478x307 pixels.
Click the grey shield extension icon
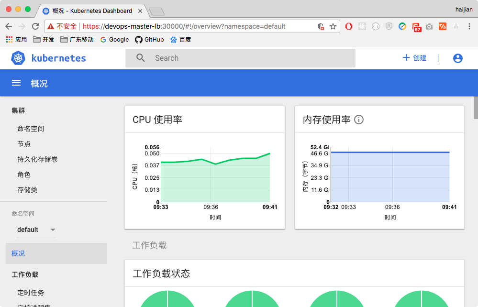389,26
